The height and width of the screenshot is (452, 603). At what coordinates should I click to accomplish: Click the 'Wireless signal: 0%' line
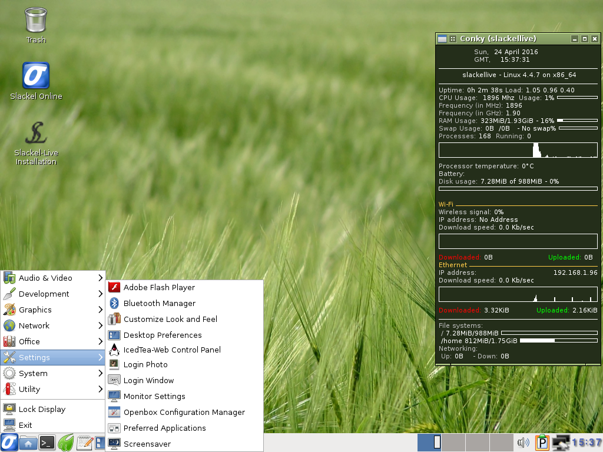471,212
